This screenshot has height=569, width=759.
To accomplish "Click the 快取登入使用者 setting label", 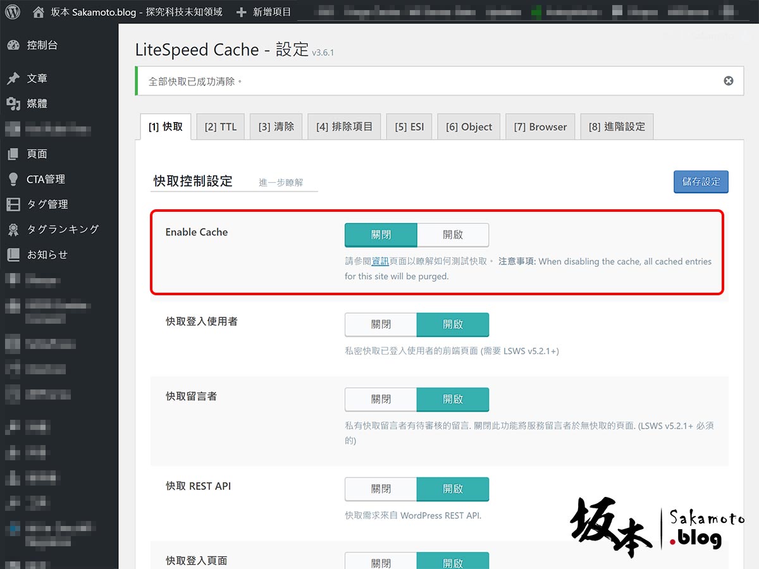I will point(202,321).
